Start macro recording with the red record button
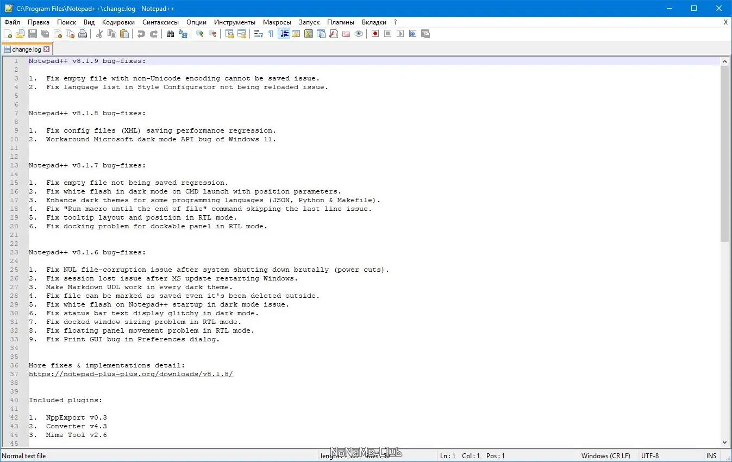The height and width of the screenshot is (462, 732). pos(376,34)
